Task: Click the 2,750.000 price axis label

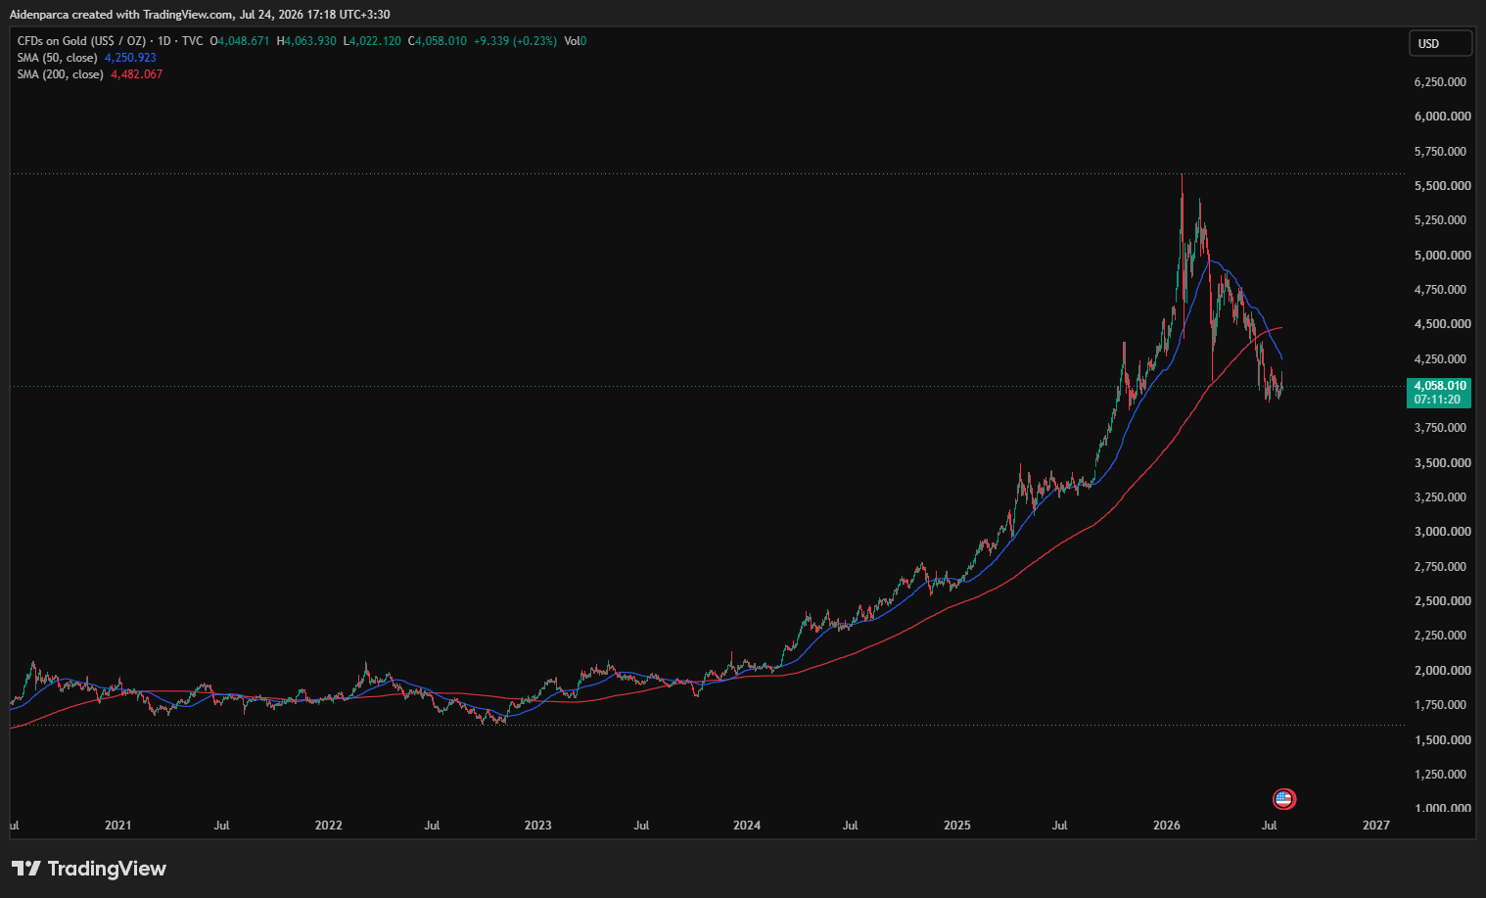Action: (x=1442, y=567)
